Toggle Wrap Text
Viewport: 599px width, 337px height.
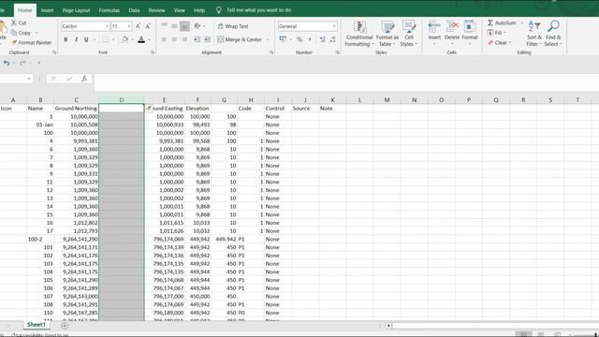(x=233, y=26)
